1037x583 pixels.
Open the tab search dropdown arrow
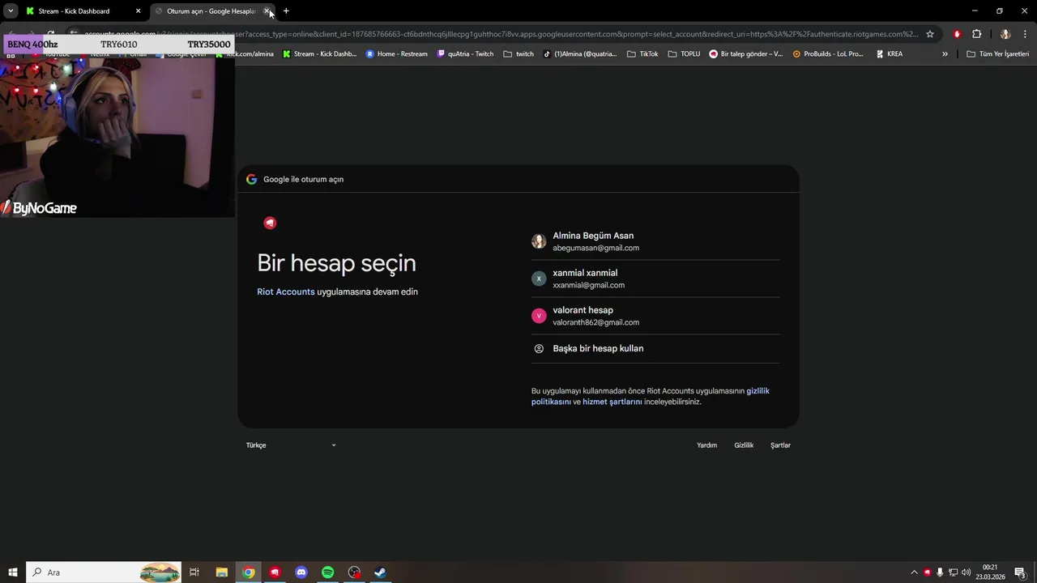pyautogui.click(x=11, y=11)
